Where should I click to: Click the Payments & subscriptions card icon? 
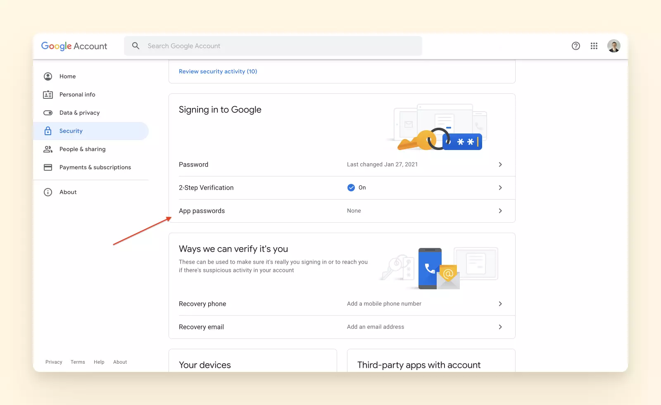click(48, 167)
